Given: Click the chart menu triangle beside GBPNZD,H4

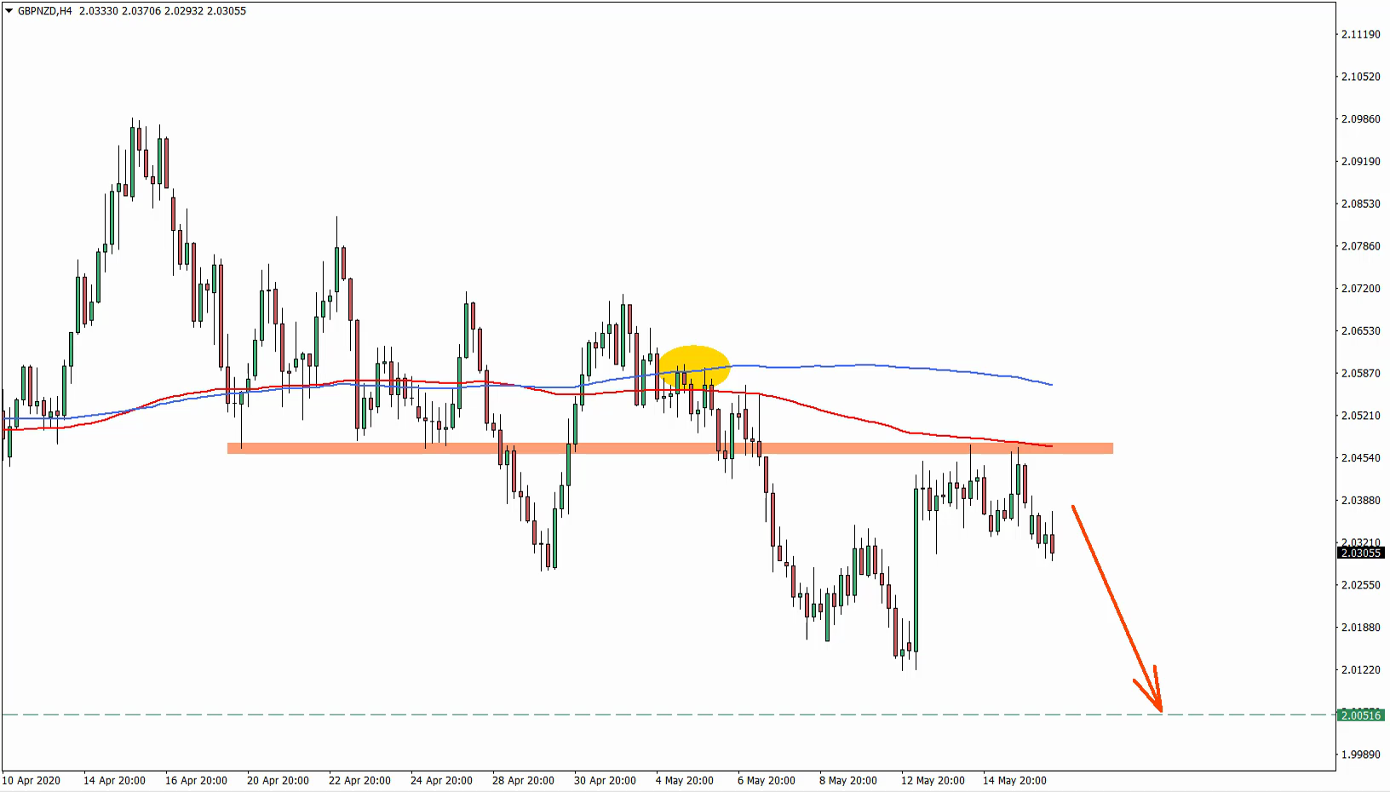Looking at the screenshot, I should [x=9, y=11].
